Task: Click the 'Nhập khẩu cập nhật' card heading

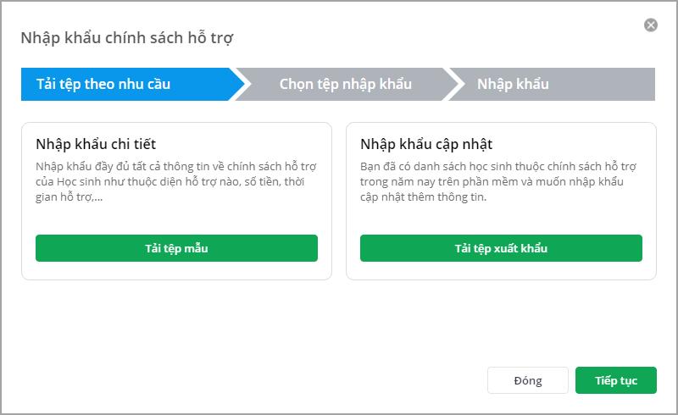Action: click(x=426, y=143)
